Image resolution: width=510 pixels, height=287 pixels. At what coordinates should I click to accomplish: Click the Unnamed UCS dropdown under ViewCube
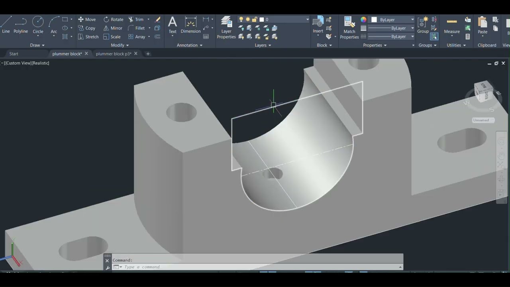pos(483,120)
